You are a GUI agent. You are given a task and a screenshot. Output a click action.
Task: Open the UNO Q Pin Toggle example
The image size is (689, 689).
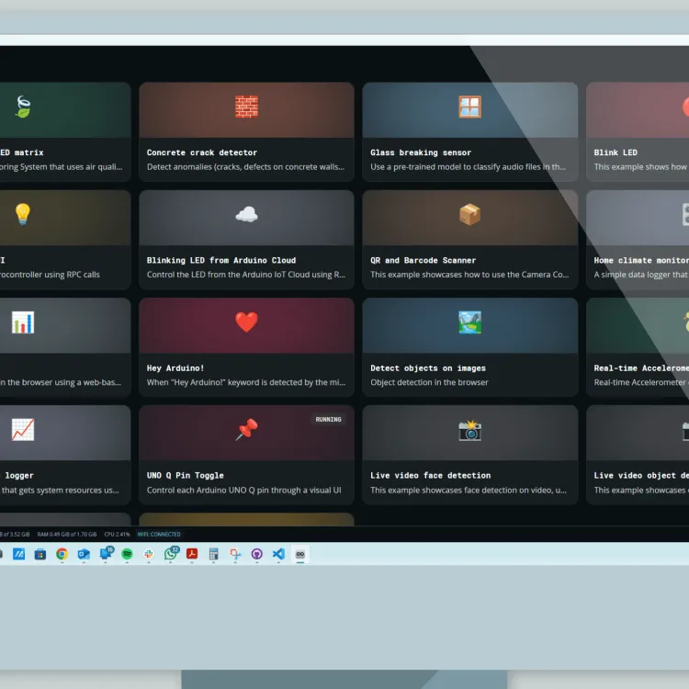click(x=246, y=455)
